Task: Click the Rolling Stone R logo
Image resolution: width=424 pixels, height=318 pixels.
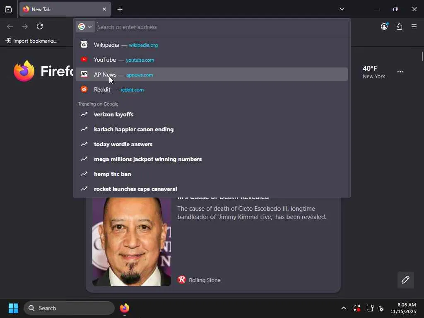Action: (182, 279)
